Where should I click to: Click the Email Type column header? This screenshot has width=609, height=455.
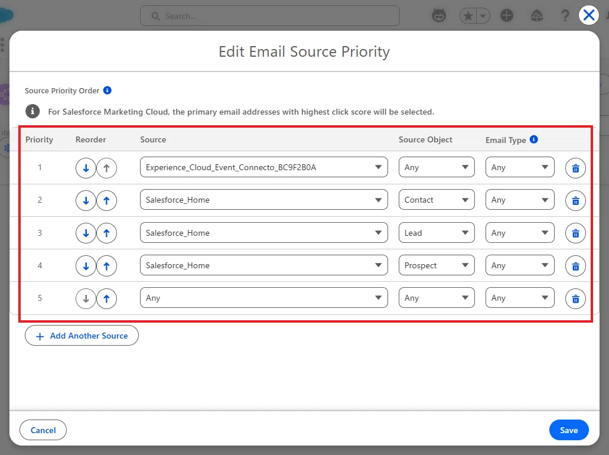click(506, 140)
